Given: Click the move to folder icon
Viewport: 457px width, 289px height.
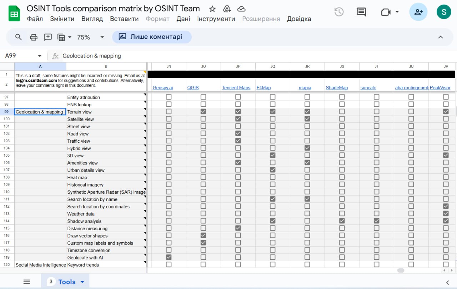Looking at the screenshot, I should 227,9.
